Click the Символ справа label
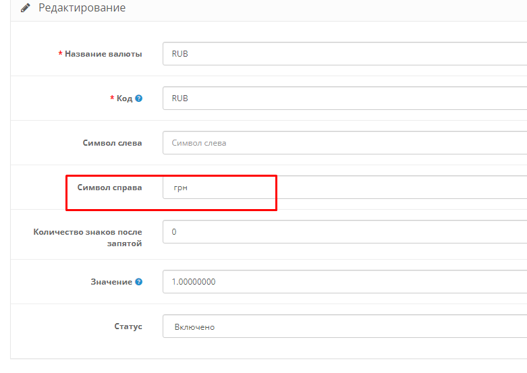 [109, 188]
